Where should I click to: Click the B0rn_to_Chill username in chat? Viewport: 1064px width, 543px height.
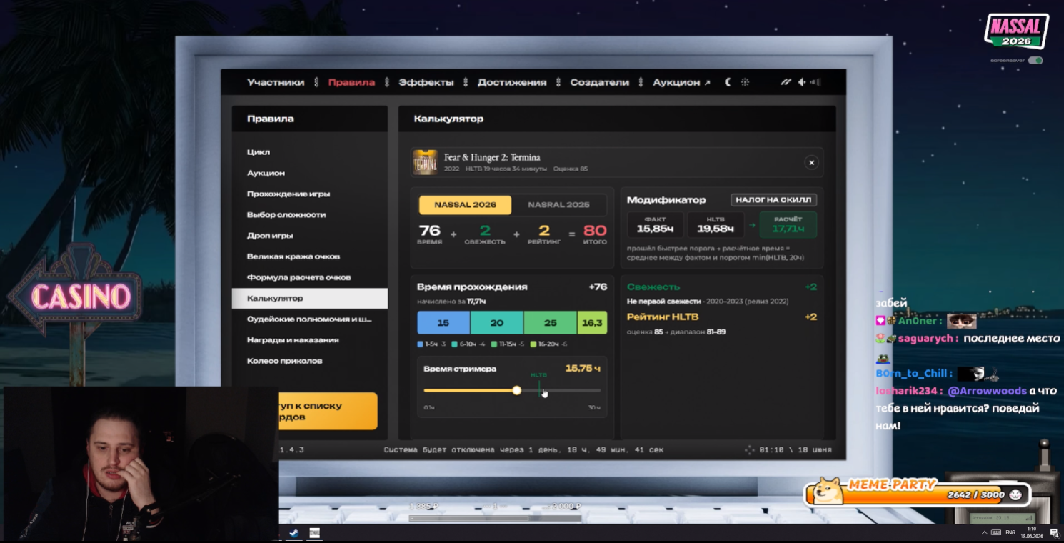(x=912, y=374)
